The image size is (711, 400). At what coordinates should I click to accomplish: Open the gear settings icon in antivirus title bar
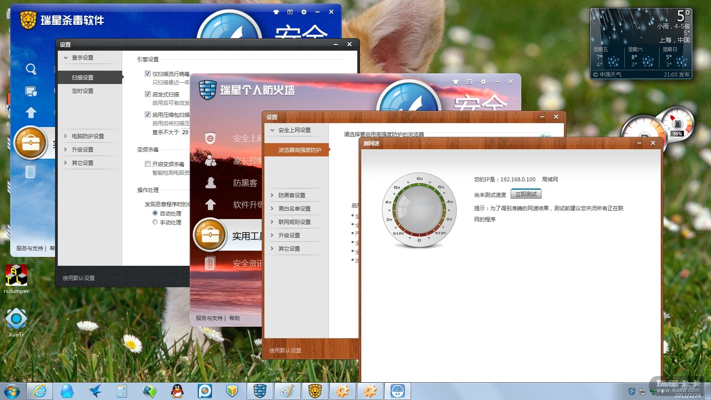[x=304, y=12]
